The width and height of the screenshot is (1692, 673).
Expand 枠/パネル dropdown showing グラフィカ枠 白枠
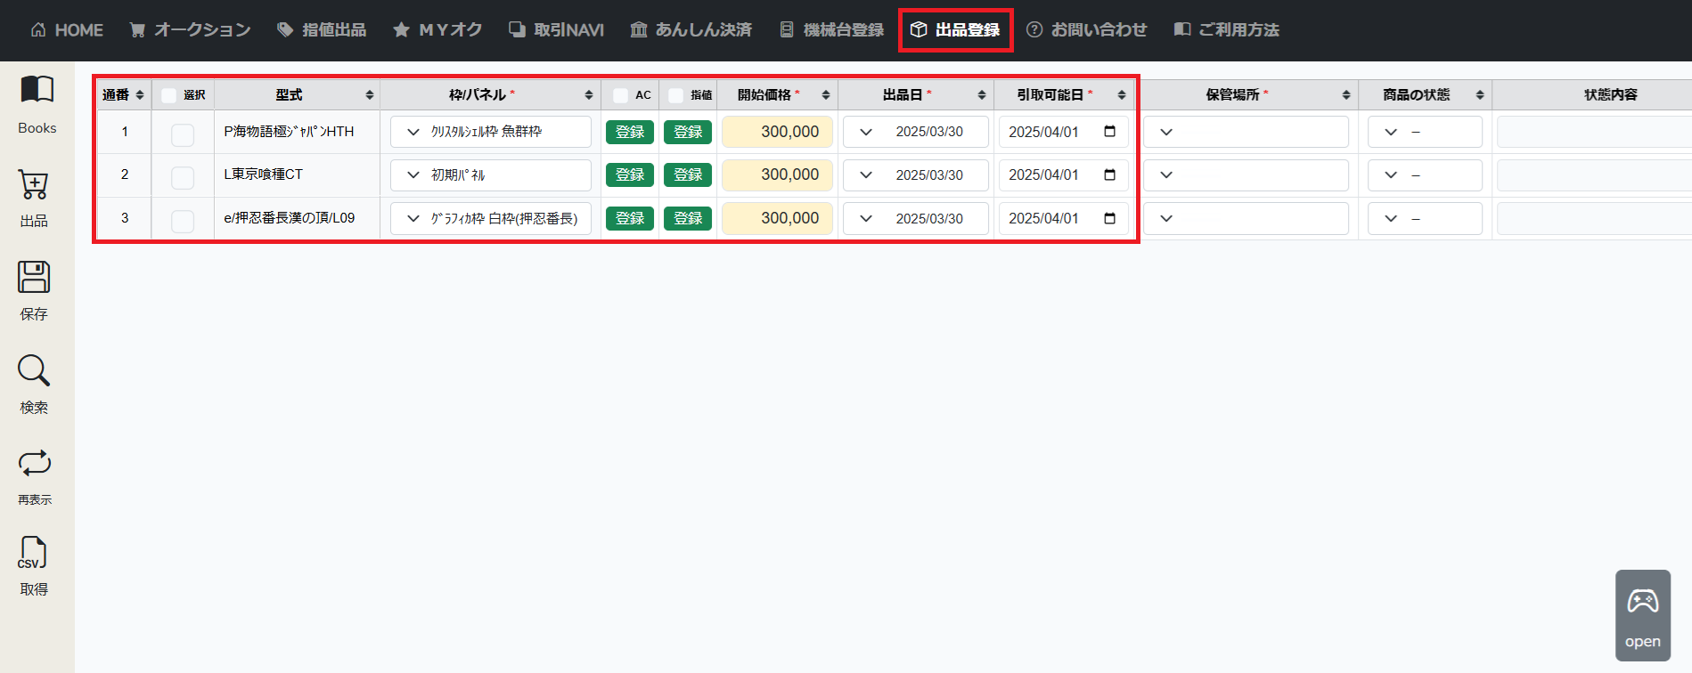tap(491, 218)
